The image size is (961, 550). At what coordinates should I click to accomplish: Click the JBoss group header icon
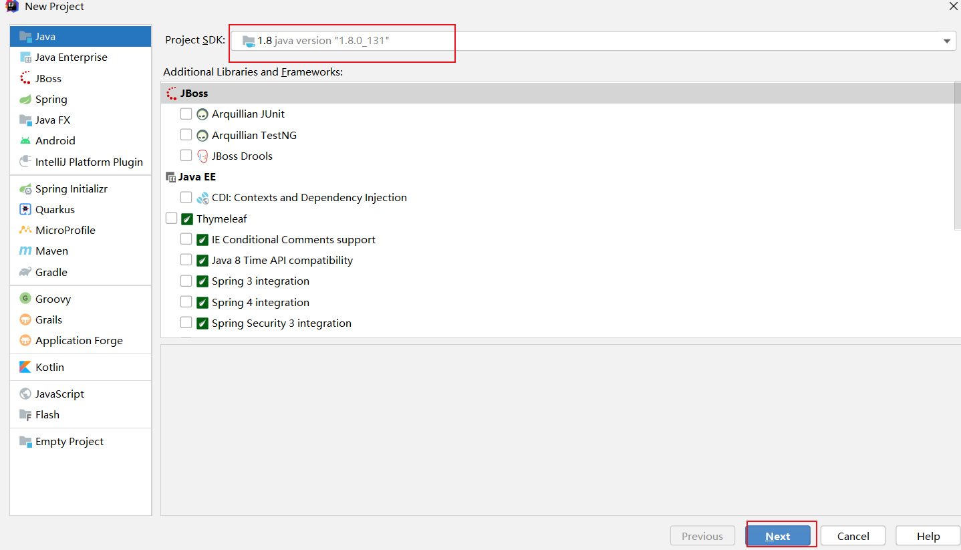coord(172,94)
